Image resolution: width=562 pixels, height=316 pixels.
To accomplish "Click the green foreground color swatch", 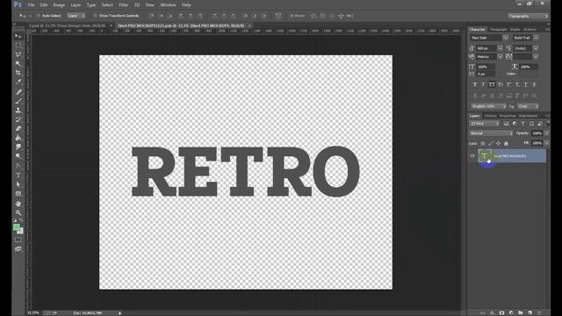I will tap(17, 227).
